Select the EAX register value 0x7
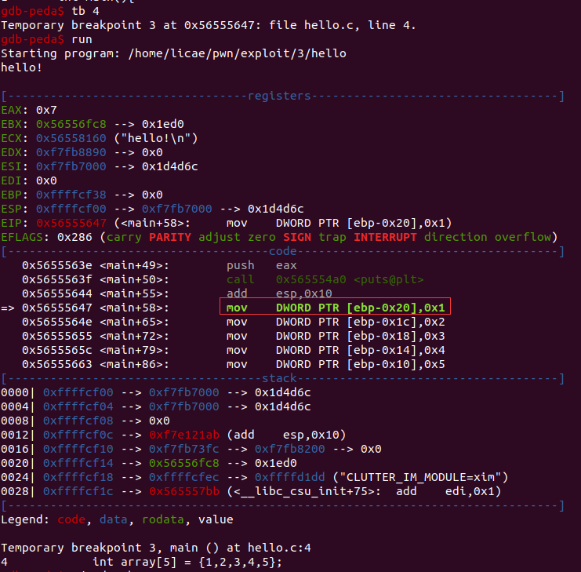 pyautogui.click(x=46, y=110)
